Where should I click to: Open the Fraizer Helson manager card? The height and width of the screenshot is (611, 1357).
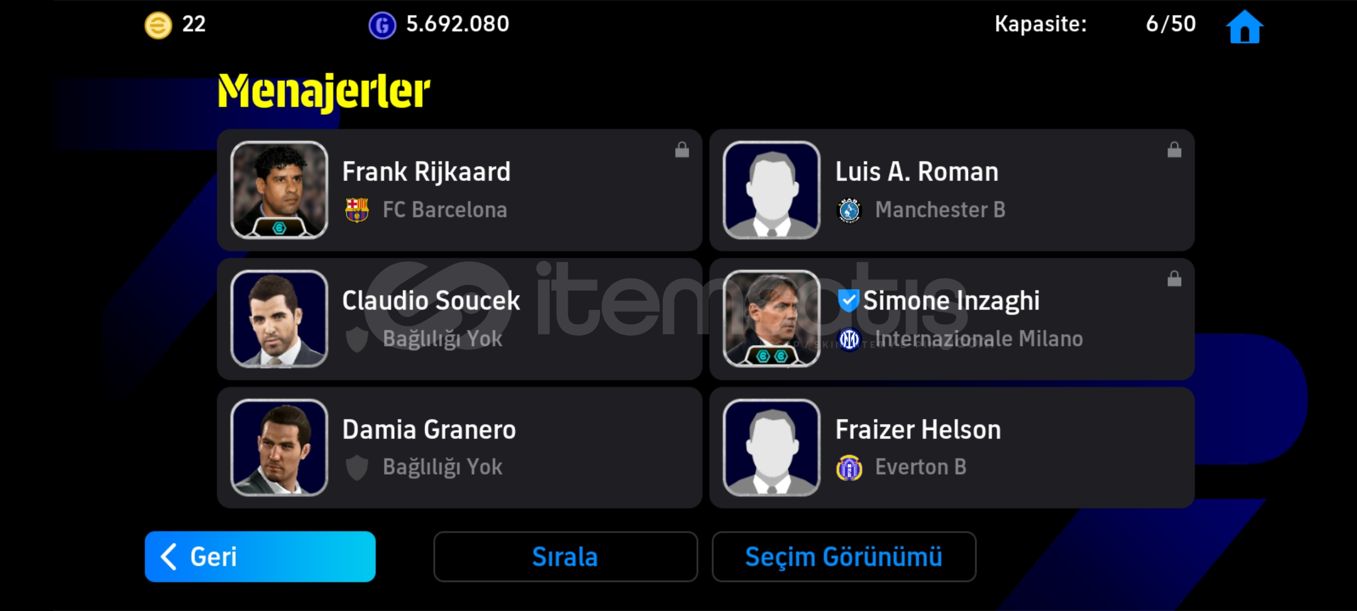click(952, 448)
